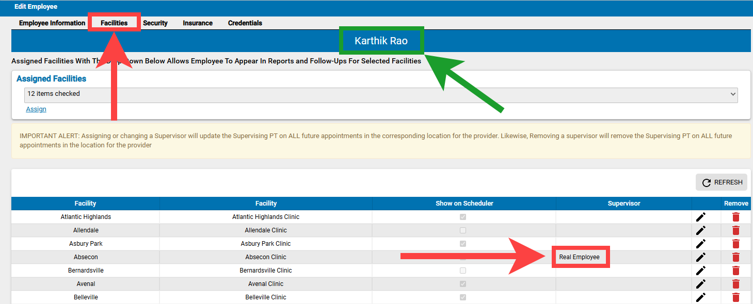753x304 pixels.
Task: Check Show on Scheduler for Allendale
Action: [463, 230]
